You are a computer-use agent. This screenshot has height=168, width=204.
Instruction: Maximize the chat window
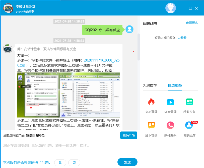pos(190,8)
